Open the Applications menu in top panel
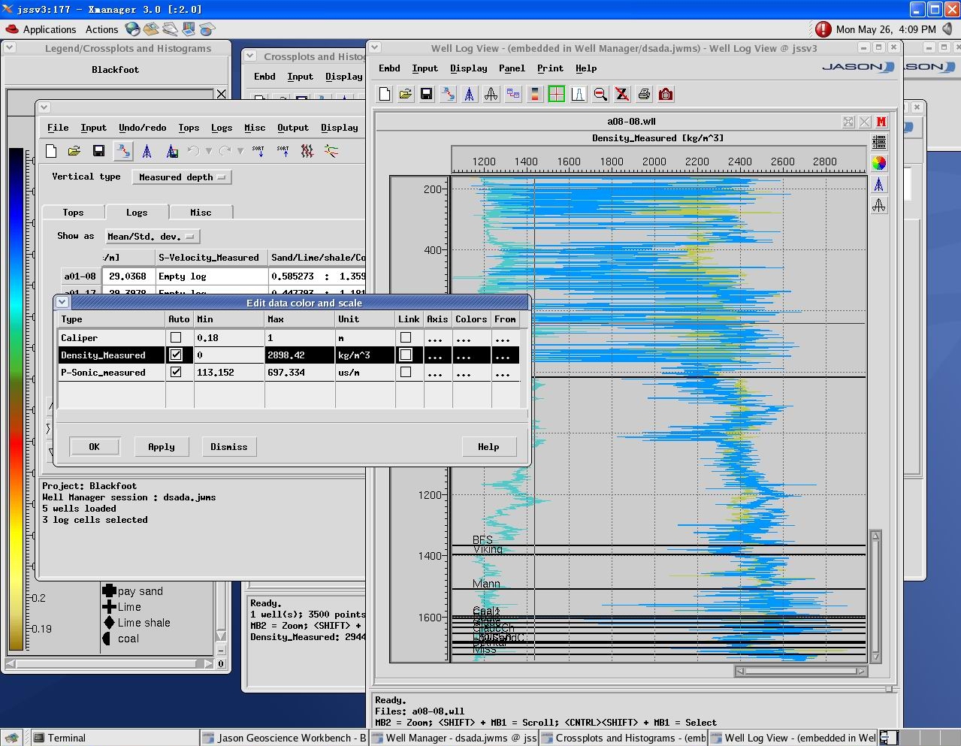Screen dimensions: 961x746 (50, 29)
